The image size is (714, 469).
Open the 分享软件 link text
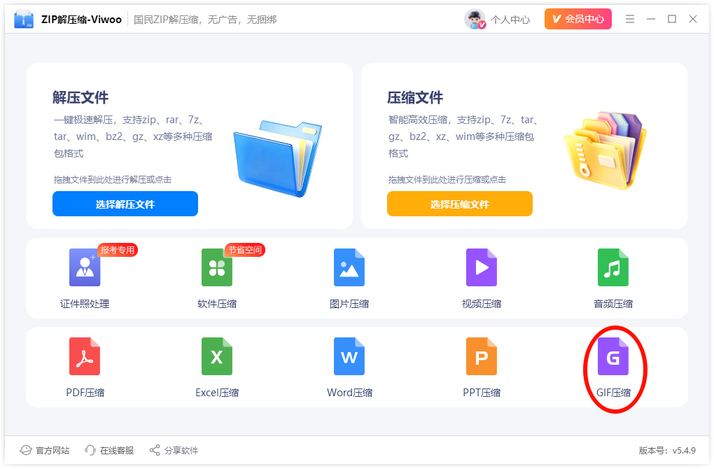[x=181, y=450]
